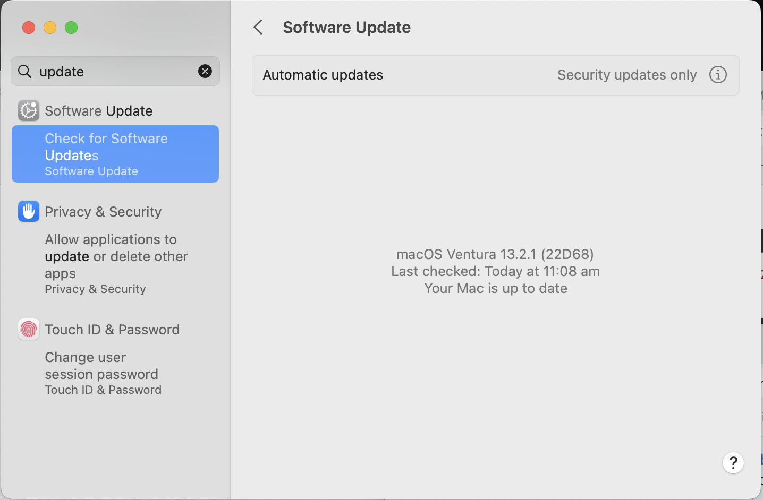This screenshot has height=500, width=763.
Task: Click the red close window button
Action: tap(29, 28)
